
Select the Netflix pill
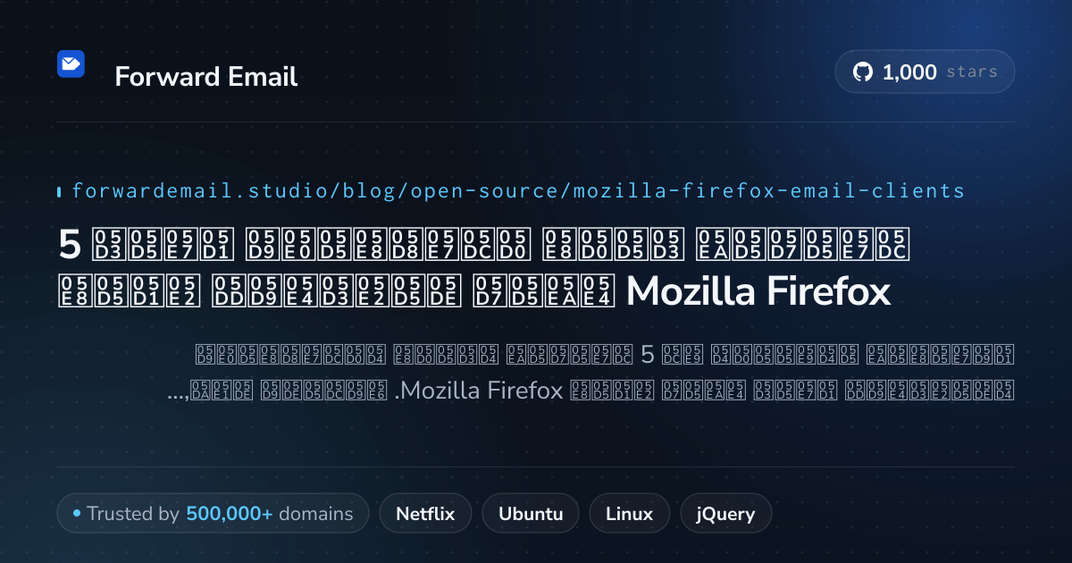click(425, 514)
